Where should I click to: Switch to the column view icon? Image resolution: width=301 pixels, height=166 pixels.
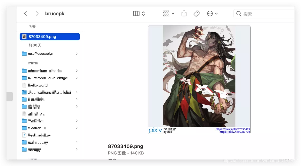(x=136, y=14)
